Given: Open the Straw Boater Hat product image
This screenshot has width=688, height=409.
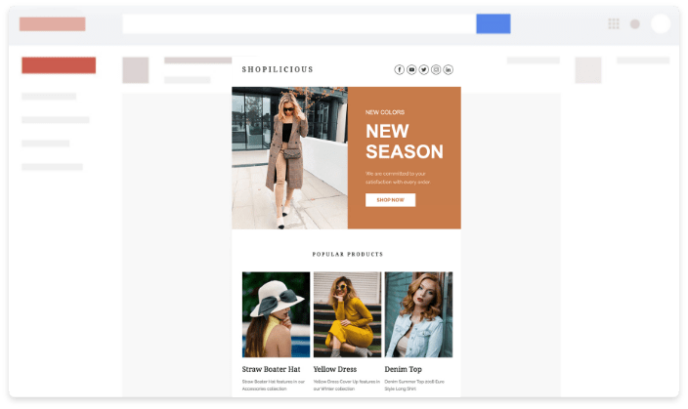Looking at the screenshot, I should [x=276, y=314].
